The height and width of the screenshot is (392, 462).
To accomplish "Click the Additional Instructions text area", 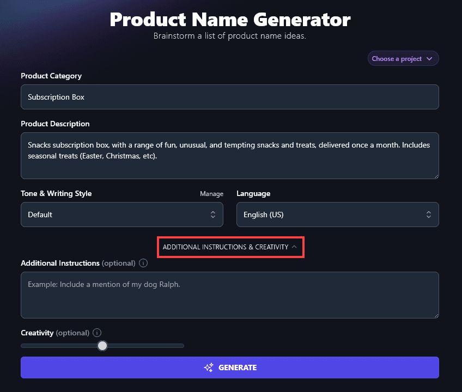I will point(229,294).
